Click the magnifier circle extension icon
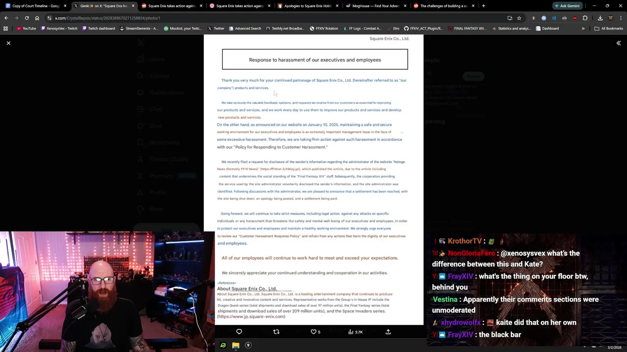This screenshot has height=352, width=627. pyautogui.click(x=544, y=18)
